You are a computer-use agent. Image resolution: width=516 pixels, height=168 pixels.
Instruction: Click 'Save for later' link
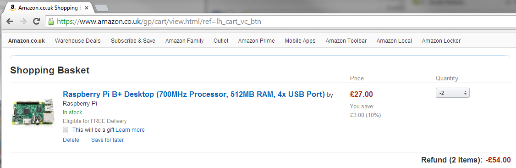coord(107,140)
